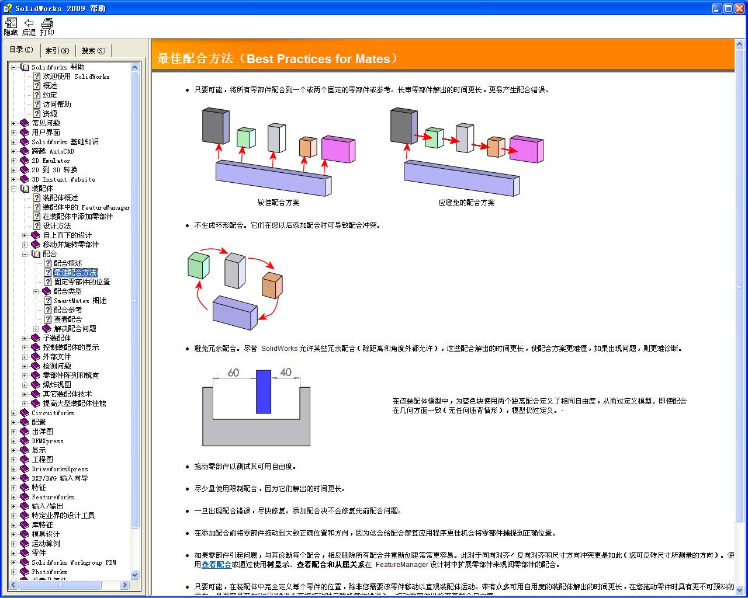
Task: Click the book icon beside 3D Instant Website
Action: click(x=25, y=179)
